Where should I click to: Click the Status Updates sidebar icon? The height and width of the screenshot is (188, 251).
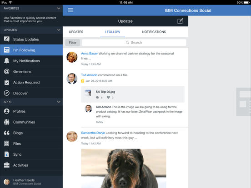[7, 39]
